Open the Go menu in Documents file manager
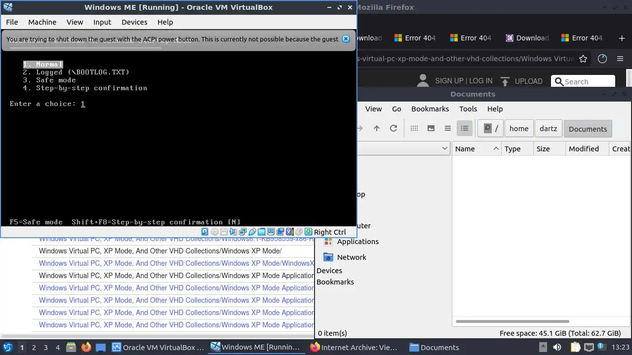 tap(396, 109)
